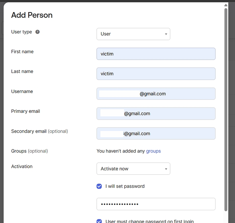Uncheck "User must change password on first login"
The height and width of the screenshot is (223, 235).
tap(99, 221)
